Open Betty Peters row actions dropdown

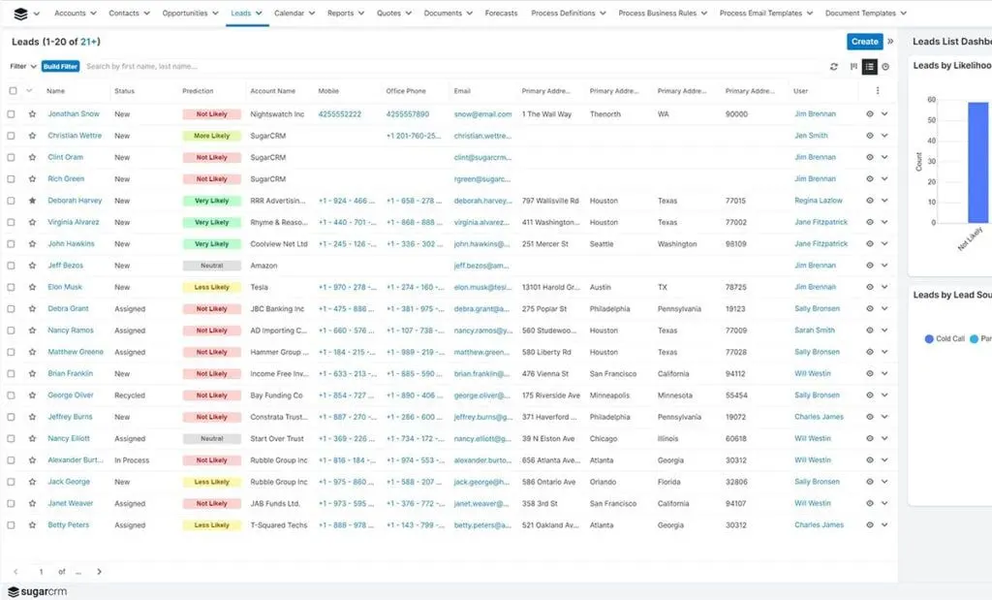(884, 525)
